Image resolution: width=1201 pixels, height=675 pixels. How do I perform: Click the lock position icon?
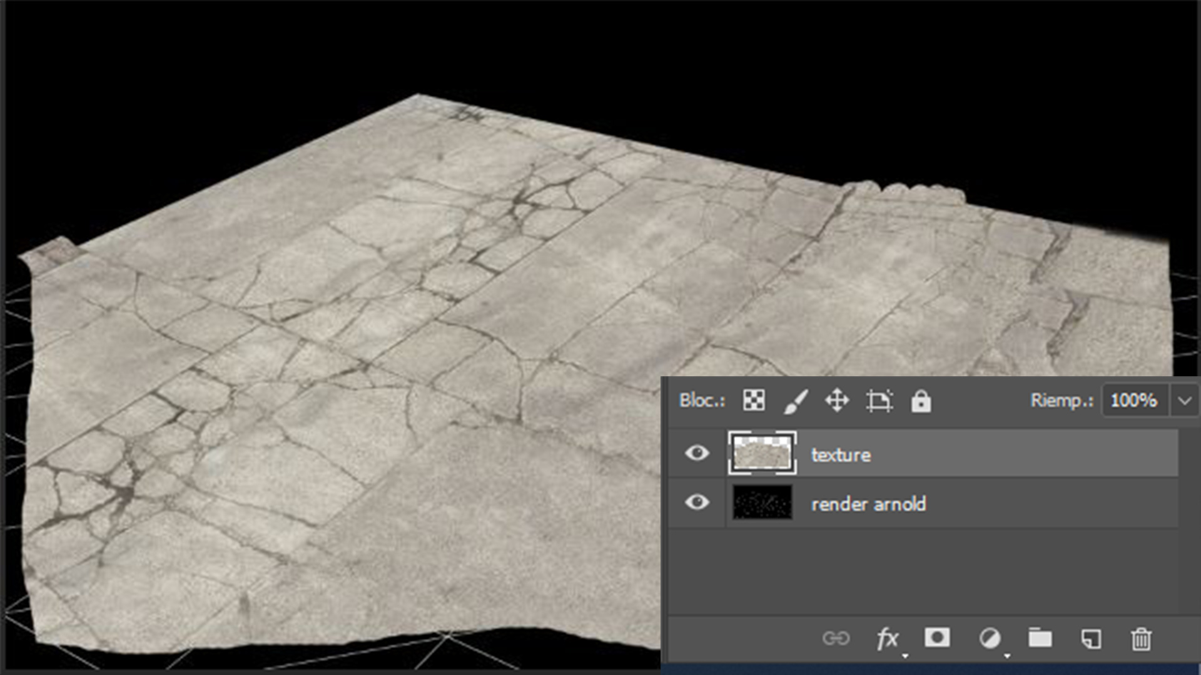point(838,401)
